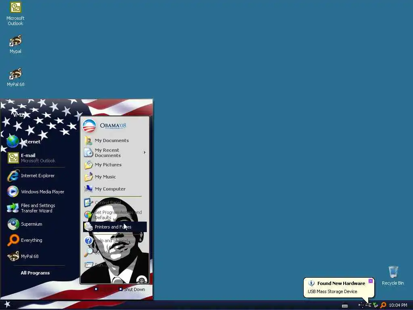Open My Computer from the Start menu
This screenshot has width=413, height=310.
[x=115, y=189]
